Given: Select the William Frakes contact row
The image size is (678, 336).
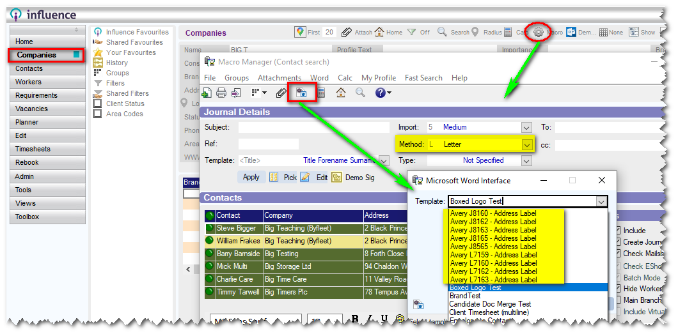Looking at the screenshot, I should click(x=306, y=241).
